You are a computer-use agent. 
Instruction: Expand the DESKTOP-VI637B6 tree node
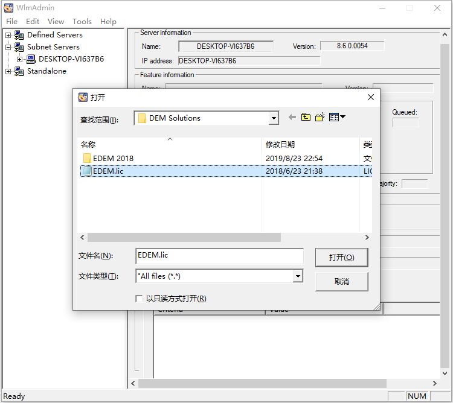[20, 60]
